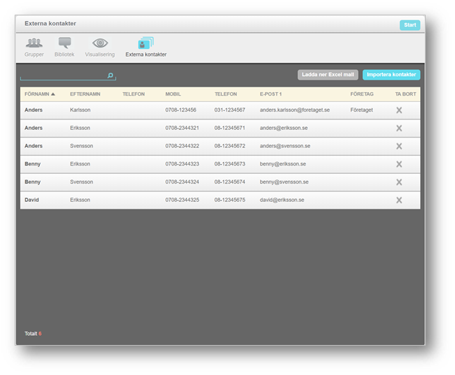Sort by Mobil column header
Screen dimensions: 455x375
click(173, 94)
